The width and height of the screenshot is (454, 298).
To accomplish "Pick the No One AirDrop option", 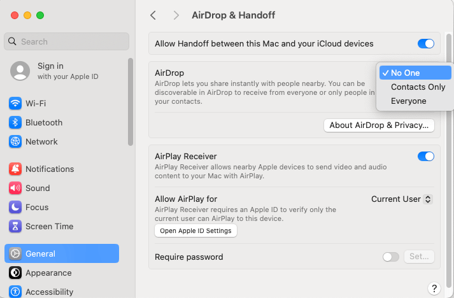I will 406,73.
